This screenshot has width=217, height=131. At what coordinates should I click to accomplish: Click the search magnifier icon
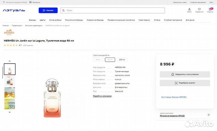[63, 11]
